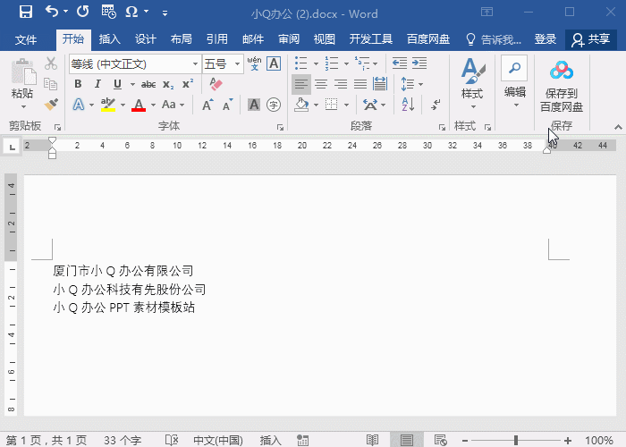Click the 登录 sign-in link

click(x=545, y=39)
